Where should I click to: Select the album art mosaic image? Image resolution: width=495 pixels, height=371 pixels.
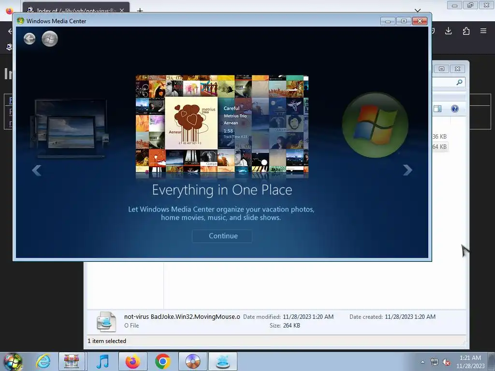tap(222, 124)
